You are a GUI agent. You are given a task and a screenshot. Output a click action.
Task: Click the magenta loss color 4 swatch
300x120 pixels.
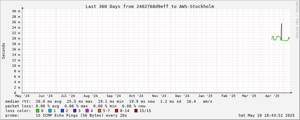(87, 111)
